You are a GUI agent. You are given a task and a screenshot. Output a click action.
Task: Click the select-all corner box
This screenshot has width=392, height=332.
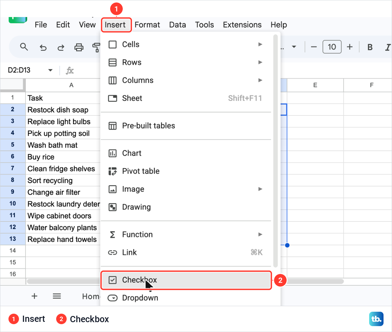(x=13, y=85)
